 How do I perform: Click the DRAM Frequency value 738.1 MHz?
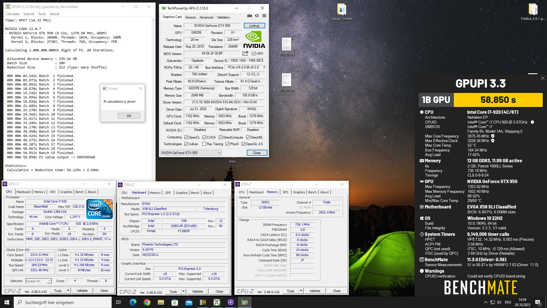click(x=302, y=225)
